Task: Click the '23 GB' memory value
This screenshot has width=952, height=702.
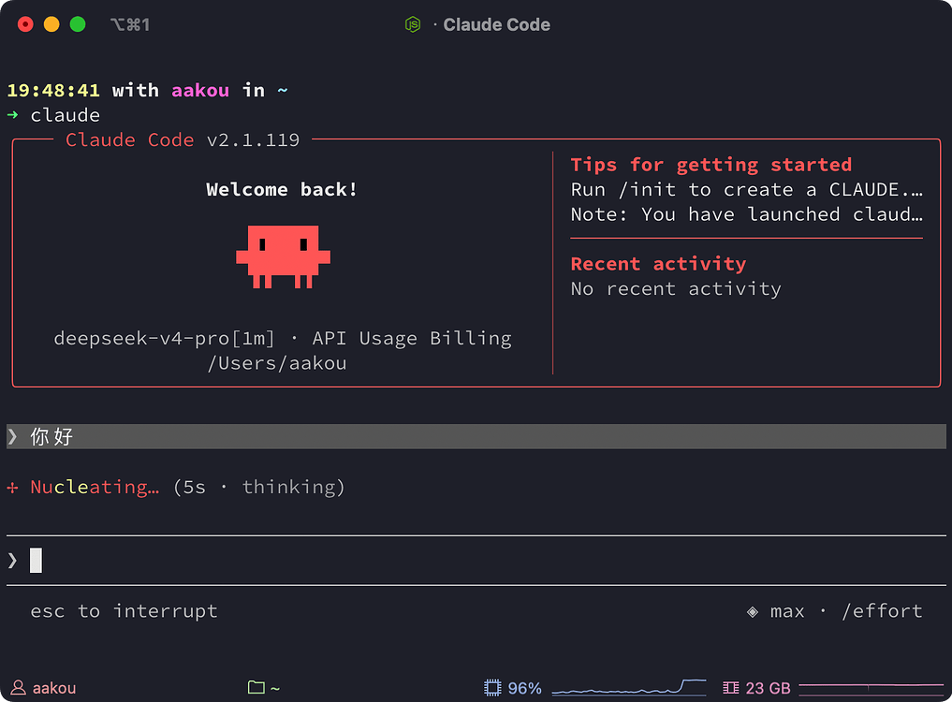Action: (x=768, y=688)
